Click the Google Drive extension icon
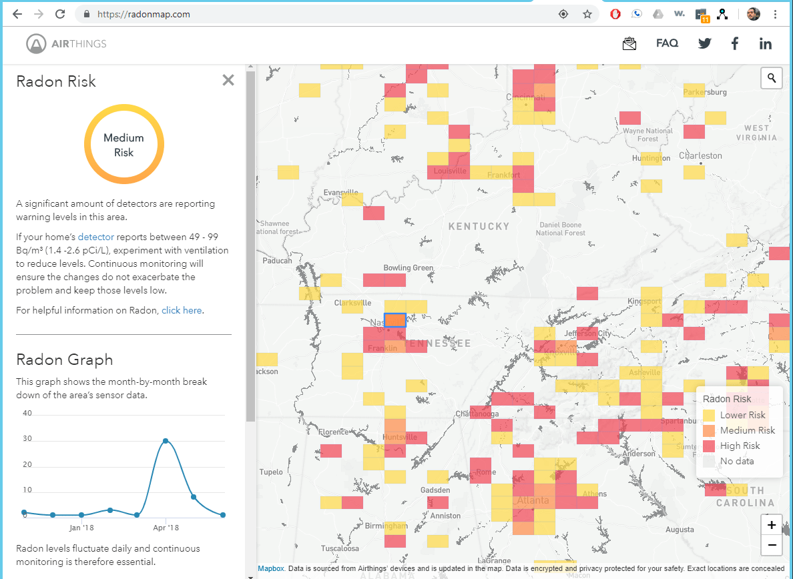The image size is (793, 579). pos(657,13)
